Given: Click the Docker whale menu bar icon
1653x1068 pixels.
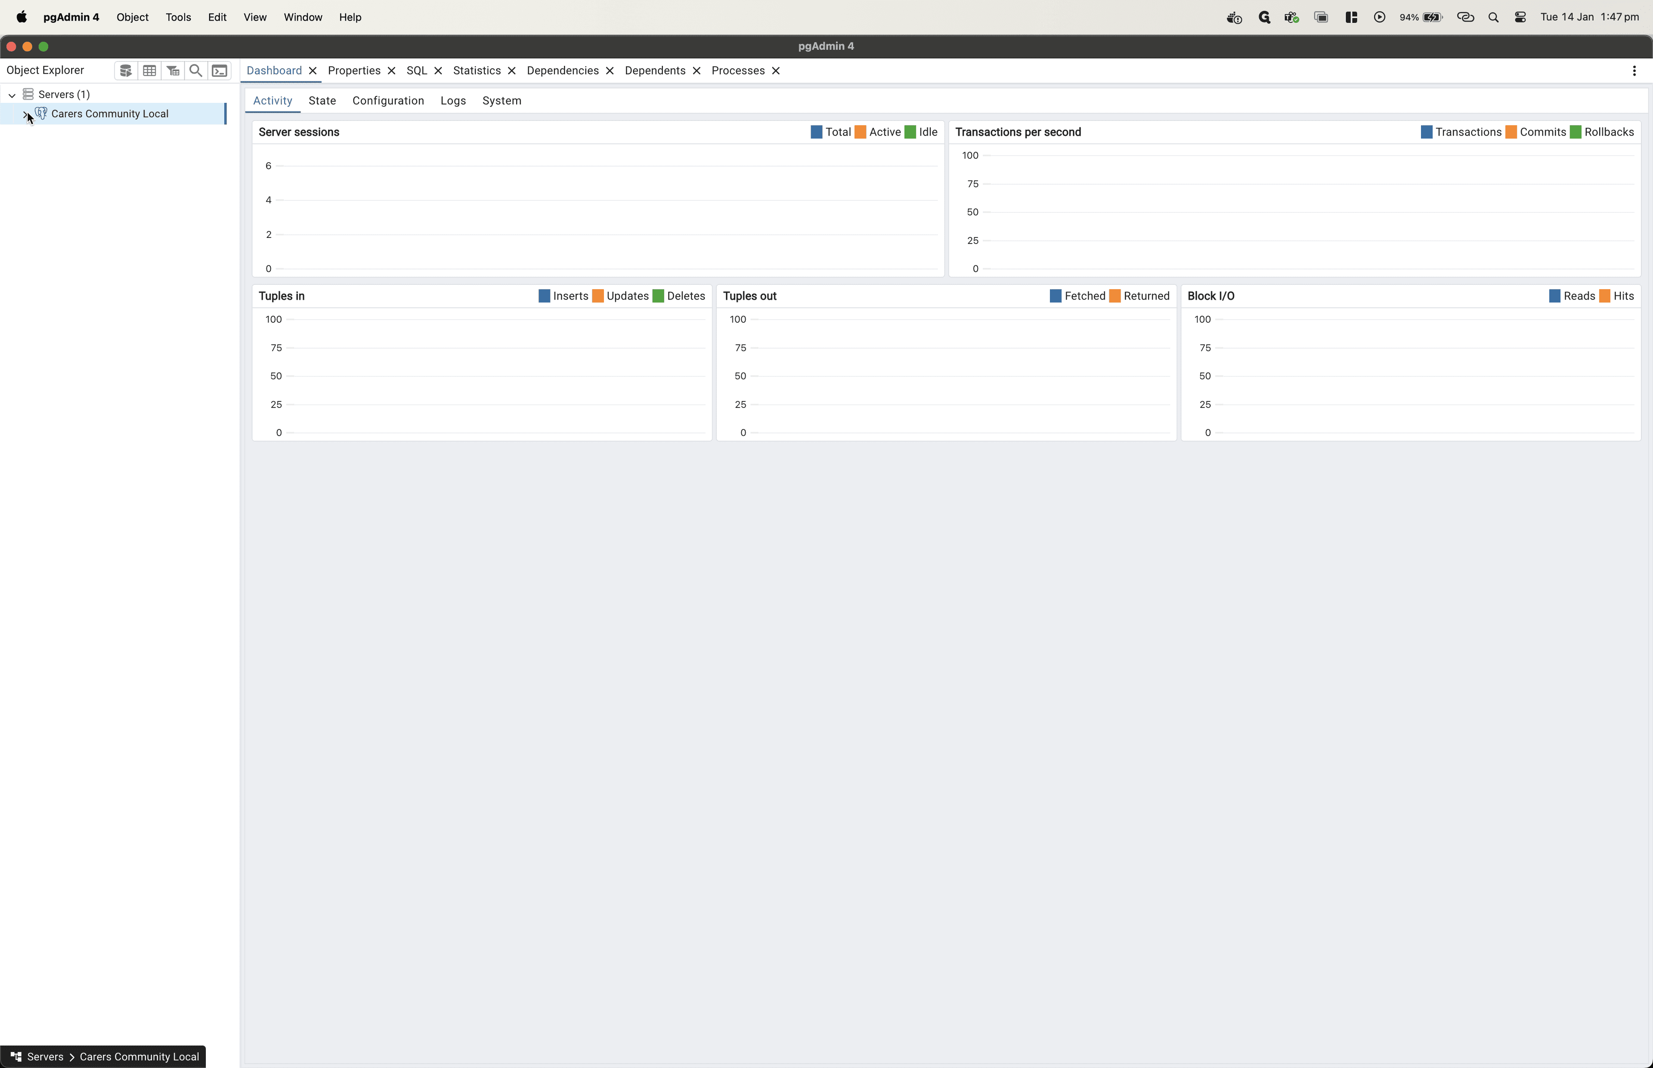Looking at the screenshot, I should 1234,17.
